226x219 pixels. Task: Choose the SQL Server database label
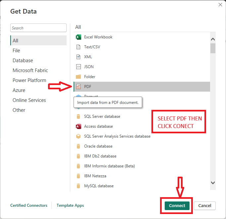[102, 116]
